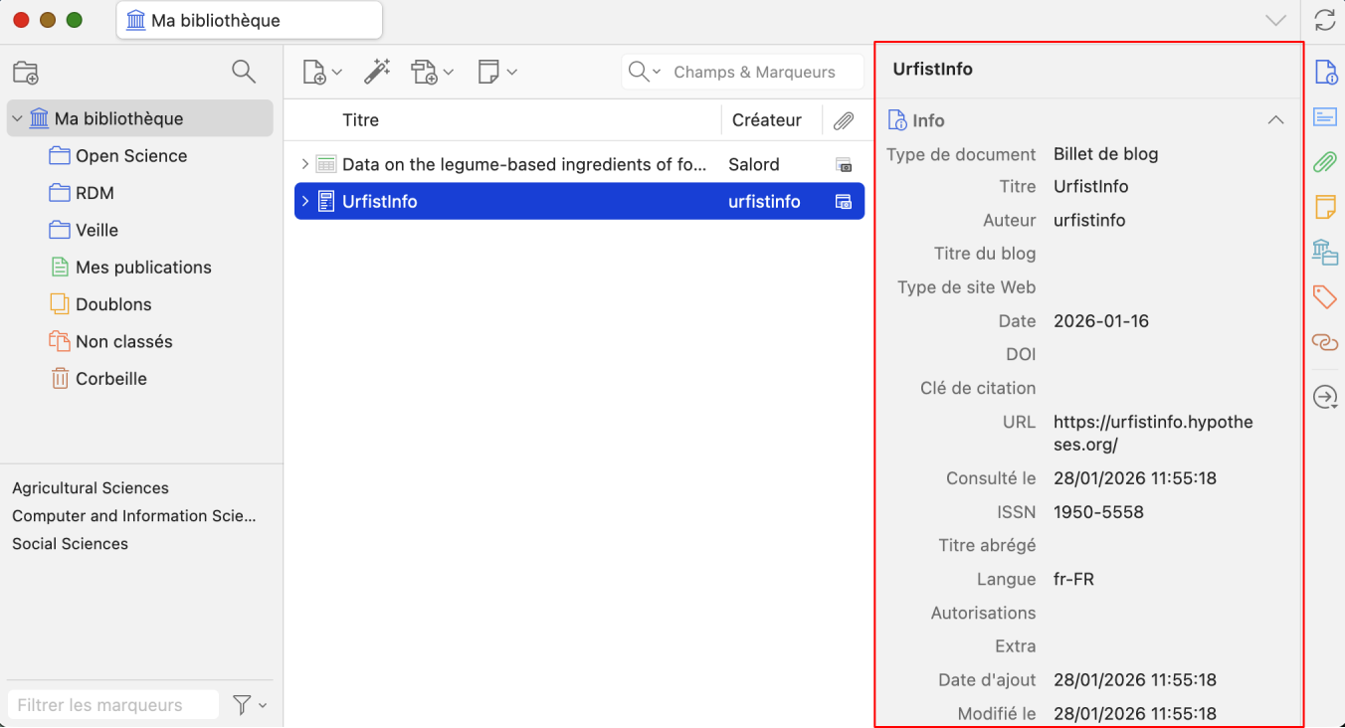Collapse the Info section chevron
The width and height of the screenshot is (1345, 728).
tap(1276, 118)
